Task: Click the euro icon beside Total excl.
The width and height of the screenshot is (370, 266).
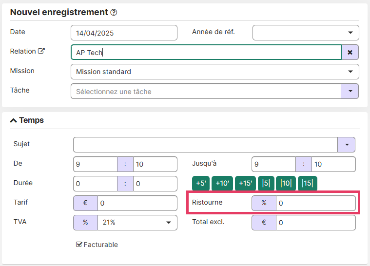Action: coord(264,223)
